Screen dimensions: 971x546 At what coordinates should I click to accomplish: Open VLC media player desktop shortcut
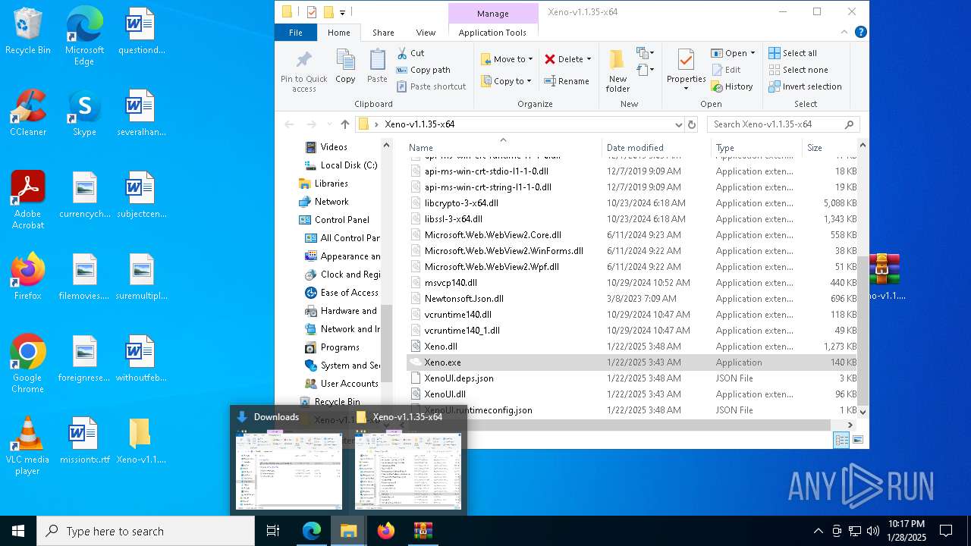pyautogui.click(x=28, y=446)
